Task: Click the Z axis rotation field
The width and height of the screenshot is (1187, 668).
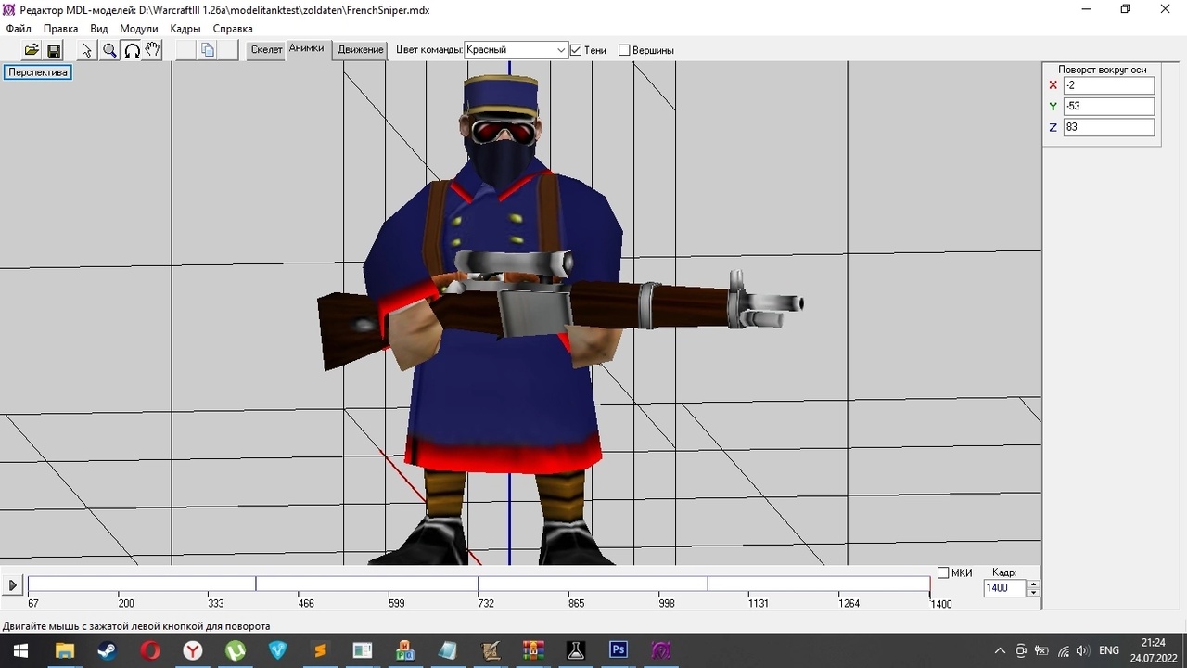Action: click(x=1109, y=127)
